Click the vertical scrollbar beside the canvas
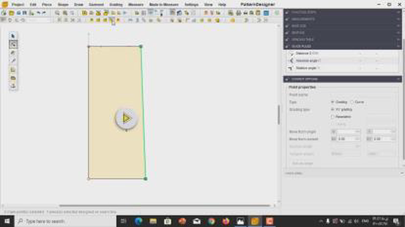Screen dimensions: 405x227 (x=278, y=115)
